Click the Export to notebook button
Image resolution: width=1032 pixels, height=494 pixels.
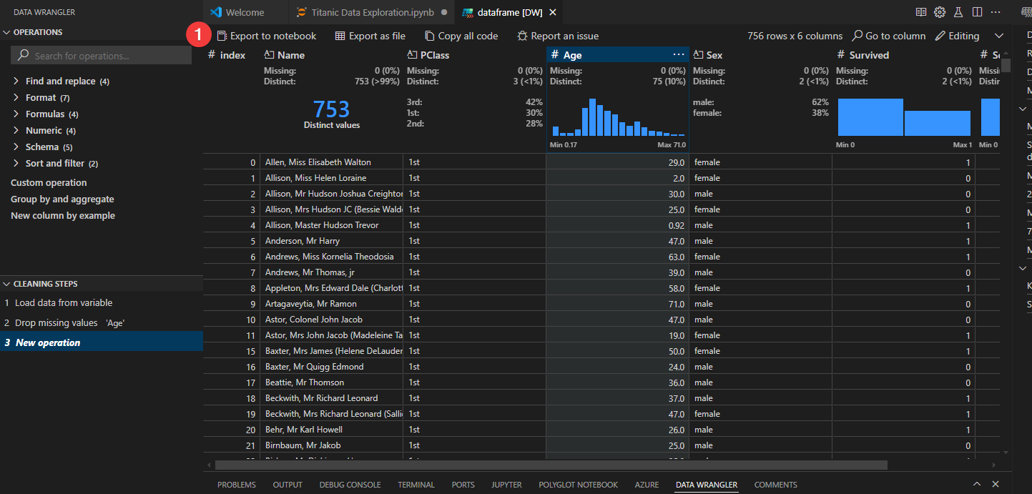tap(267, 35)
